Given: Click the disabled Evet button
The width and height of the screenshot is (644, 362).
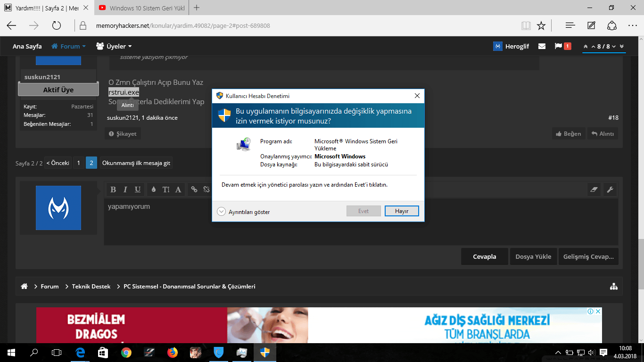Looking at the screenshot, I should (363, 211).
